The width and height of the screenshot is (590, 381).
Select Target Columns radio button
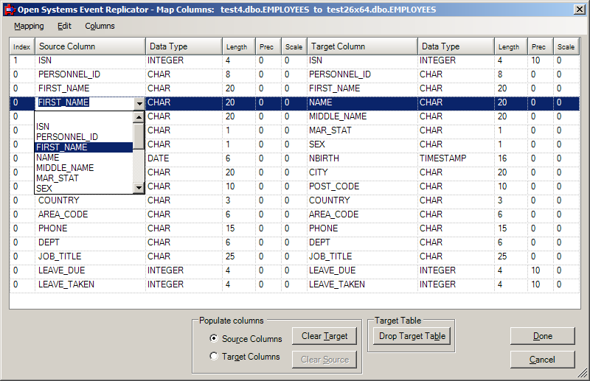214,356
